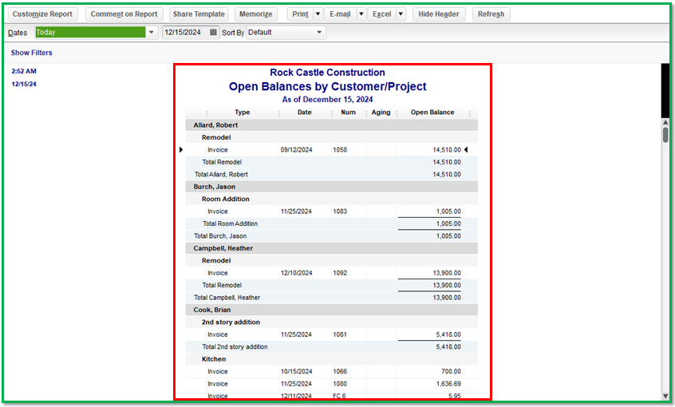The width and height of the screenshot is (675, 407).
Task: Click the 700.00 open balance amount
Action: (x=451, y=372)
